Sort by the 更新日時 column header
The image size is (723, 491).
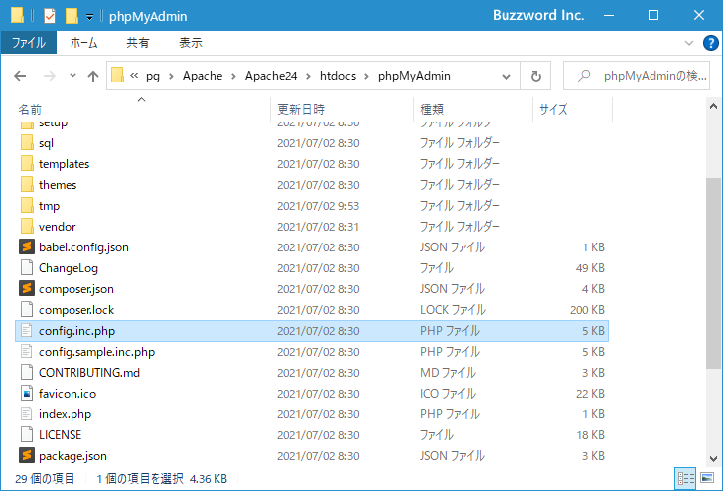342,109
